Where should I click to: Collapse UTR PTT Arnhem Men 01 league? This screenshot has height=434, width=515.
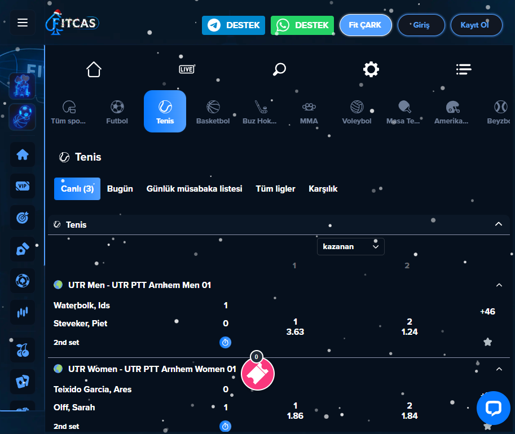tap(499, 285)
